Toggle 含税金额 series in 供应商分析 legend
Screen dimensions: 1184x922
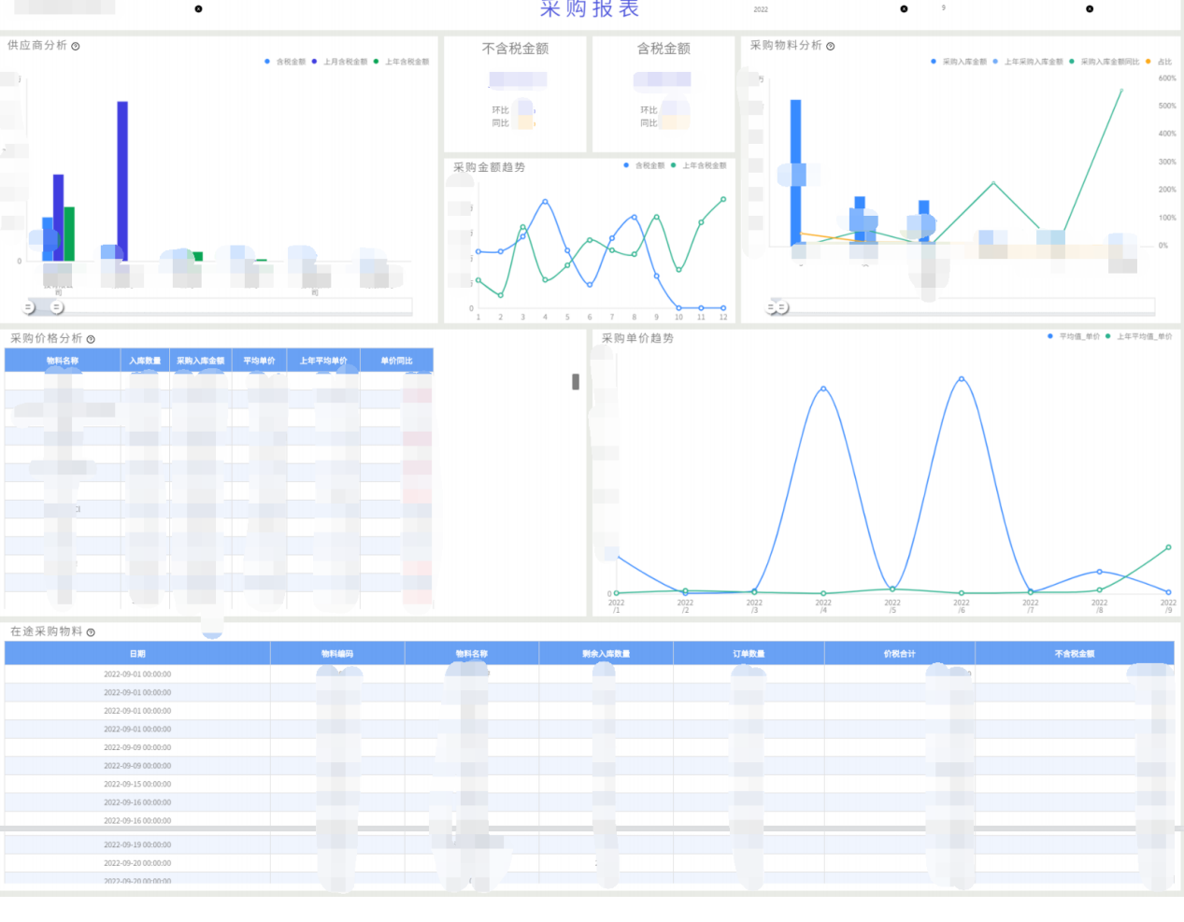tap(285, 62)
